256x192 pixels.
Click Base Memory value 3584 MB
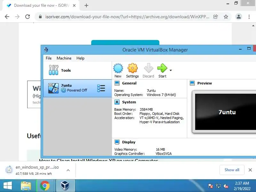pyautogui.click(x=146, y=109)
